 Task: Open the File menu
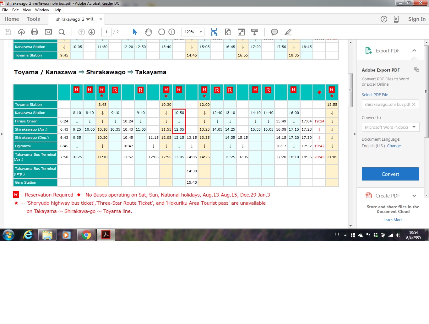pos(5,10)
